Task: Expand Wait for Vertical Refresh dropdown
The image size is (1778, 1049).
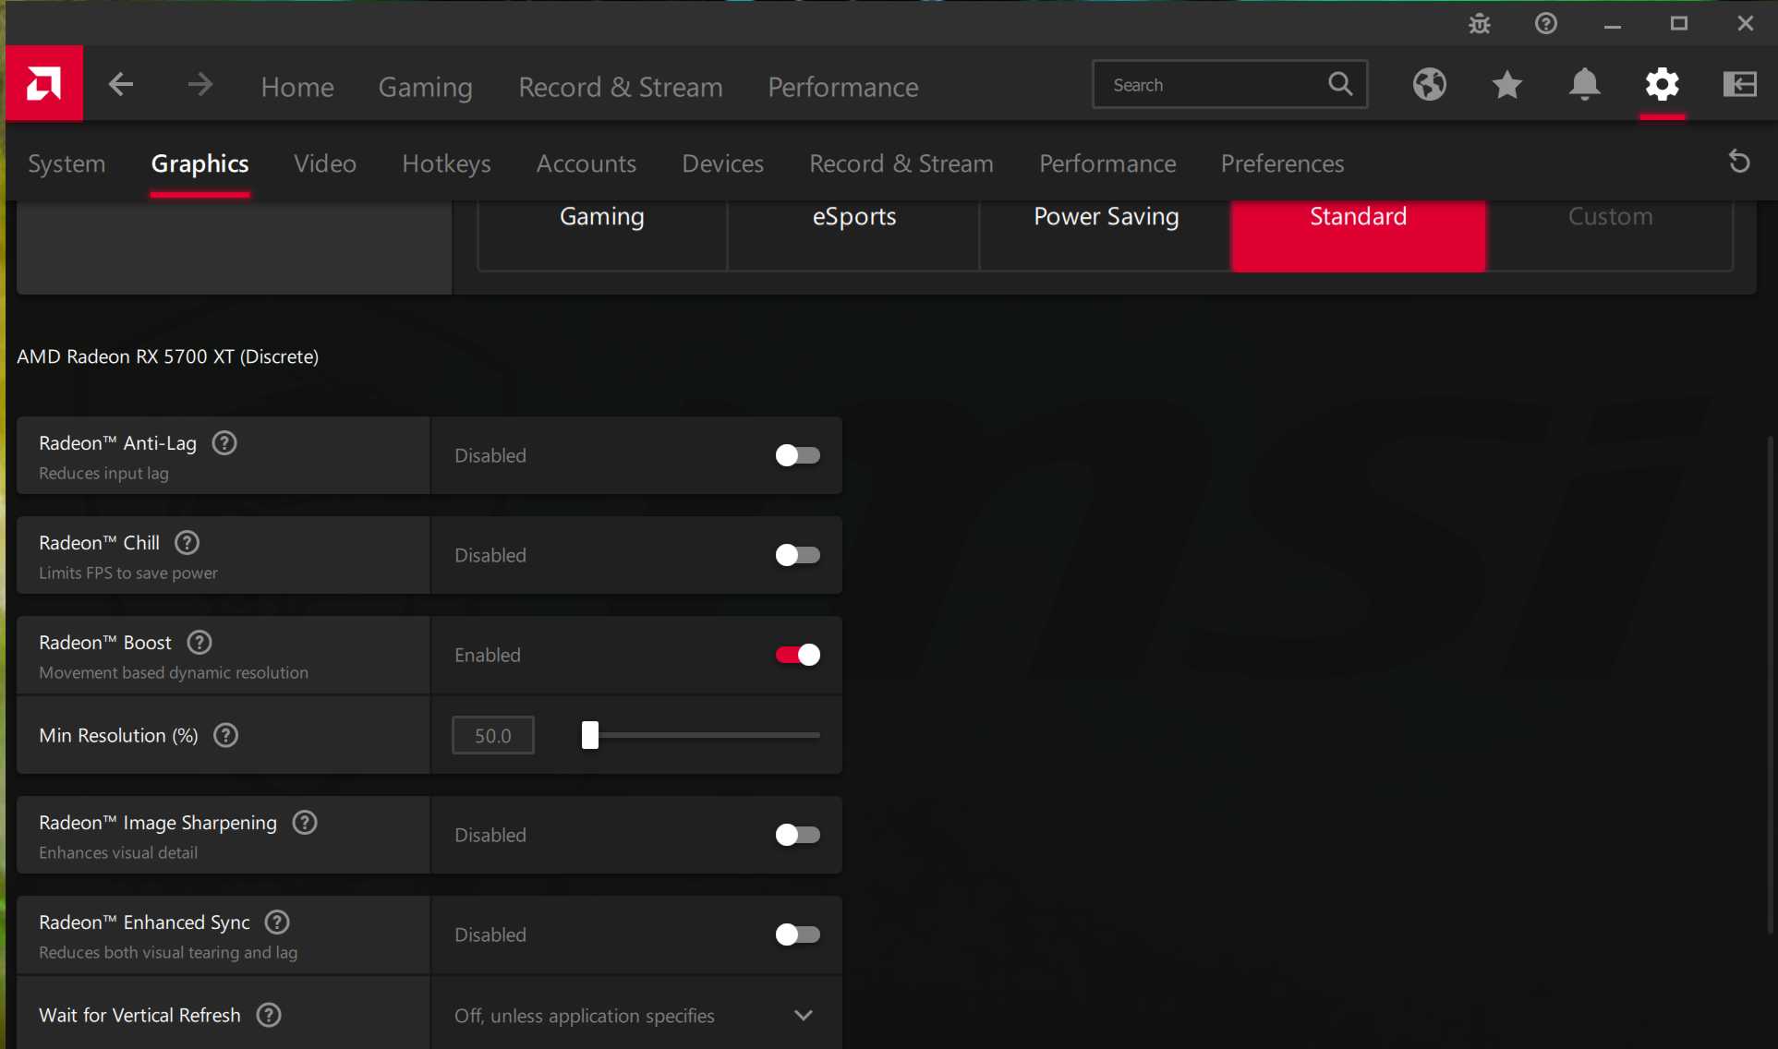Action: click(802, 1015)
